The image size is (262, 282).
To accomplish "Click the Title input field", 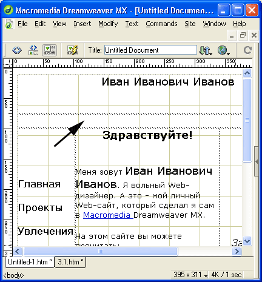I will (x=150, y=50).
